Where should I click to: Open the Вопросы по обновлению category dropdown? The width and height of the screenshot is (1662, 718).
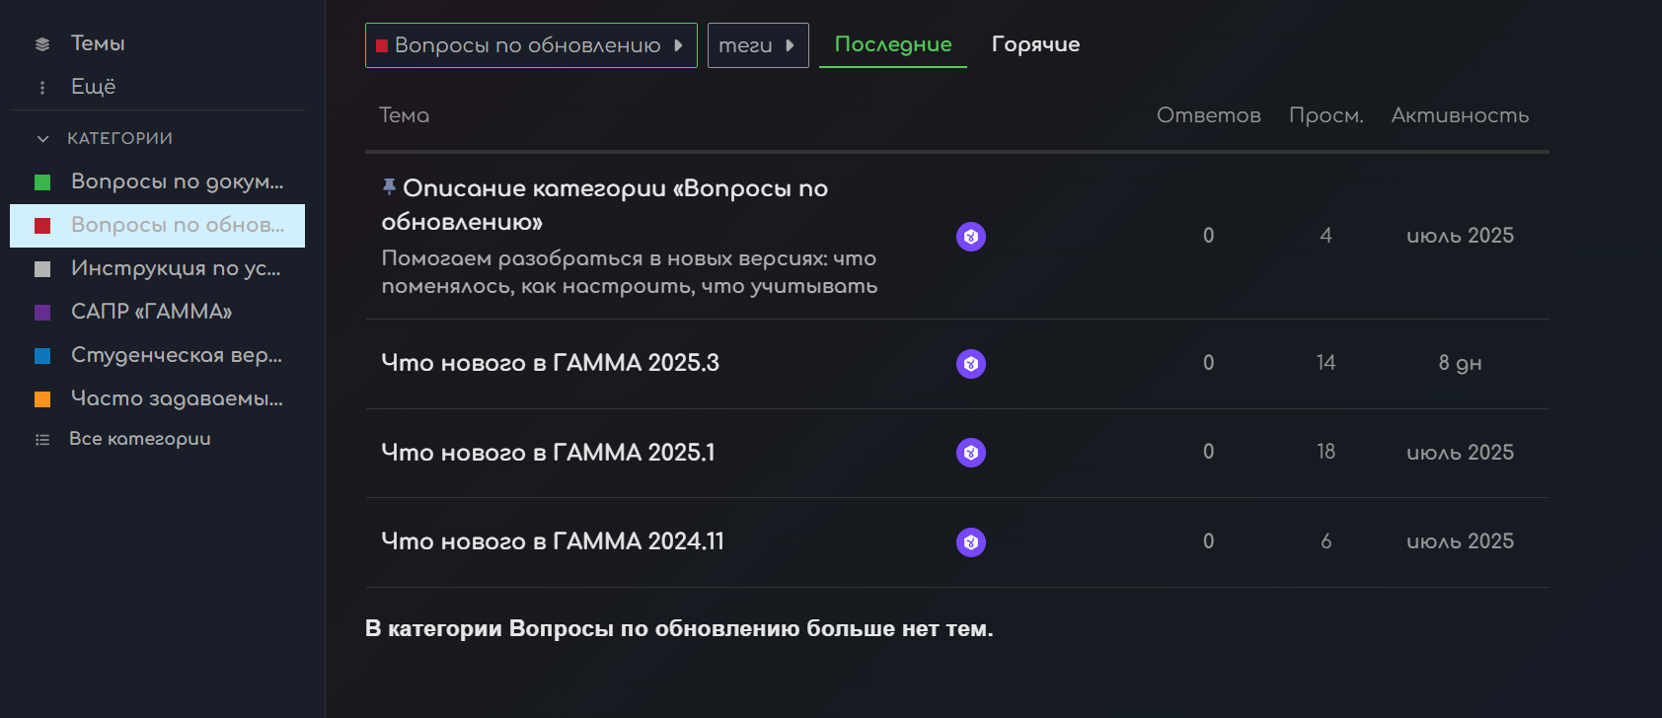[530, 45]
